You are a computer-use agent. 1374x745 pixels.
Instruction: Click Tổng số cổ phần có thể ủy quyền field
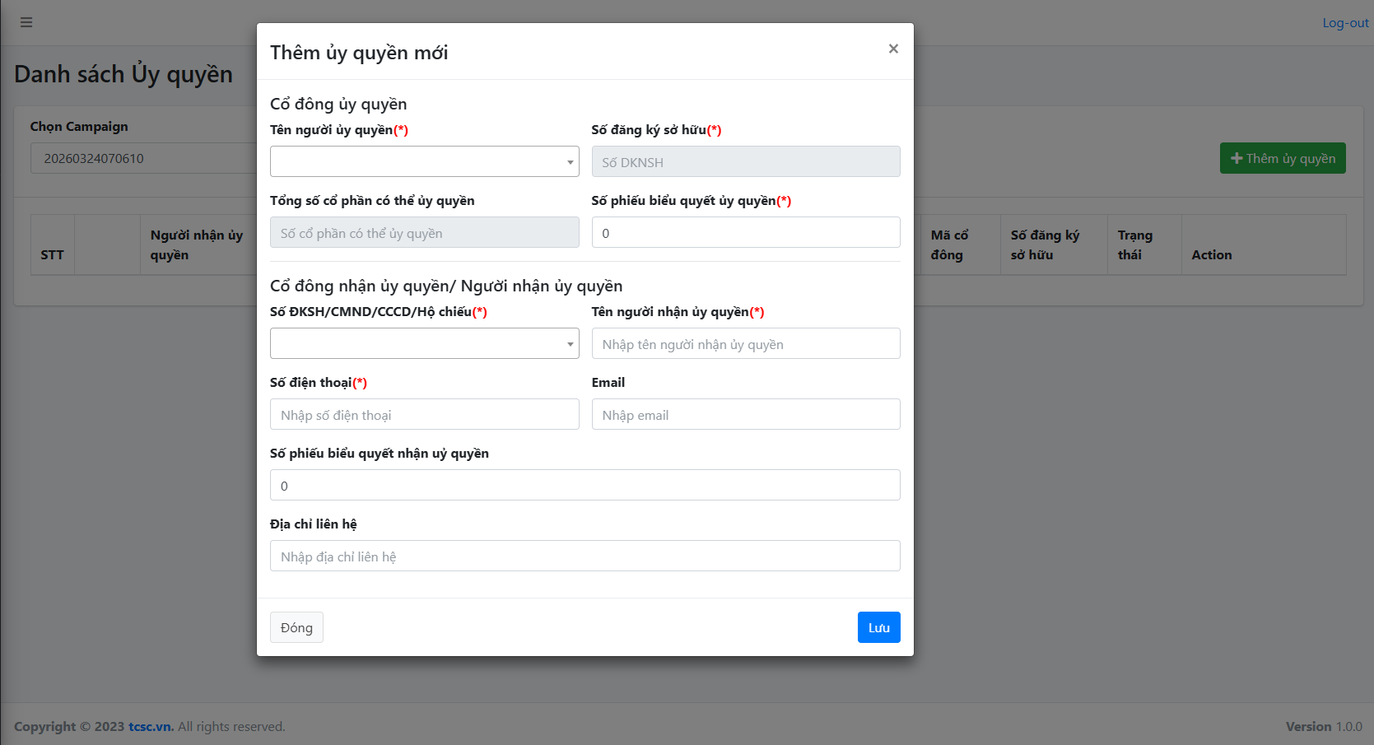coord(424,232)
